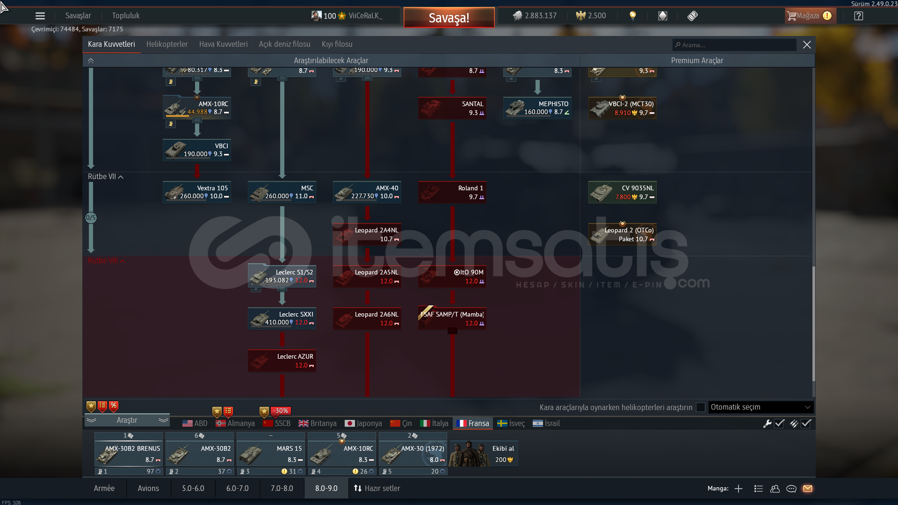Screen dimensions: 898x505
Task: Open the help question mark icon
Action: (x=858, y=16)
